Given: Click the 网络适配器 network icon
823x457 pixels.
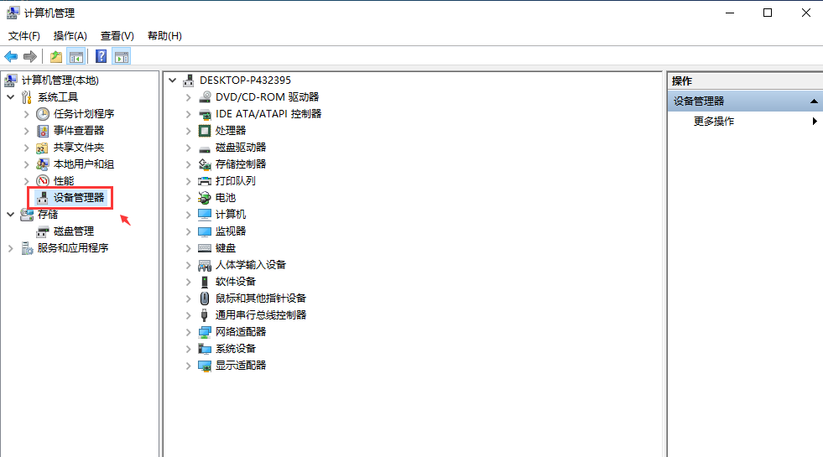Looking at the screenshot, I should 205,332.
